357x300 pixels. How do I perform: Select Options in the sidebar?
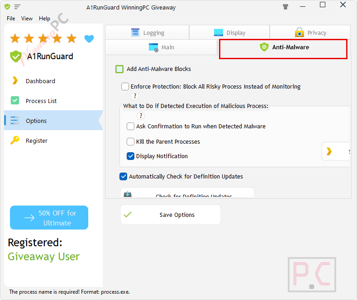53,121
